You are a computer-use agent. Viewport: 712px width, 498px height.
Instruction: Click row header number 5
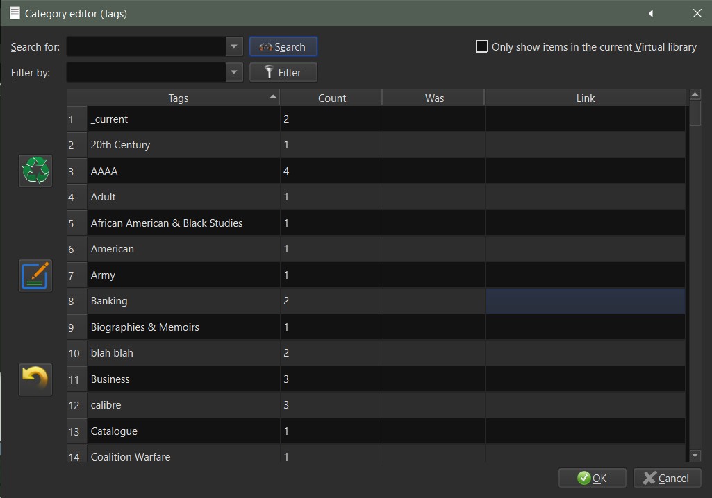click(x=76, y=223)
